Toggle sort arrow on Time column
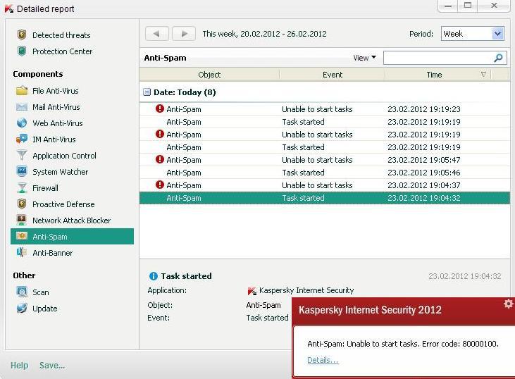The width and height of the screenshot is (515, 379). pos(483,75)
